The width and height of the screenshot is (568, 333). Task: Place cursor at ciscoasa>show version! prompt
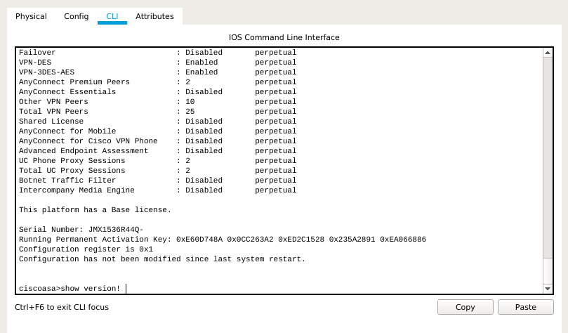70,289
